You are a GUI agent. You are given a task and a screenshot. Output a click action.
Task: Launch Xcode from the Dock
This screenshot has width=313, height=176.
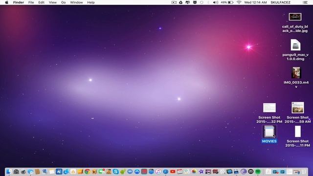point(59,172)
